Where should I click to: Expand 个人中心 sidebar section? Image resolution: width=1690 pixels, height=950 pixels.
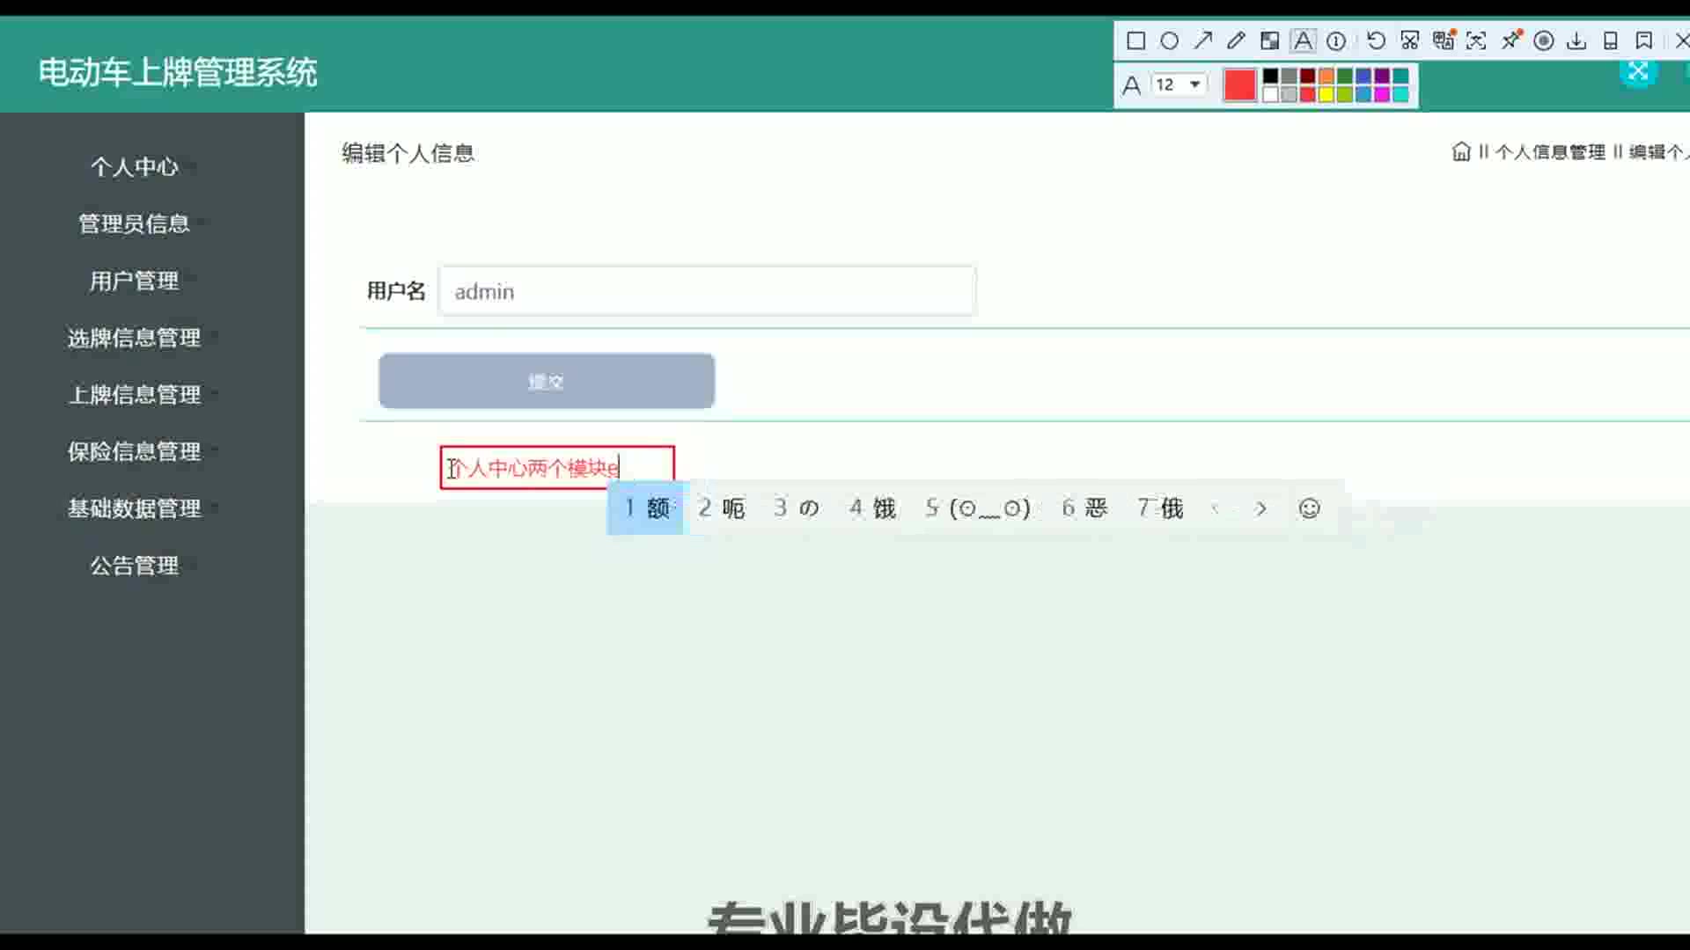tap(134, 166)
